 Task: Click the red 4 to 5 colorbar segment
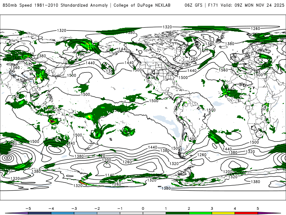(246, 213)
